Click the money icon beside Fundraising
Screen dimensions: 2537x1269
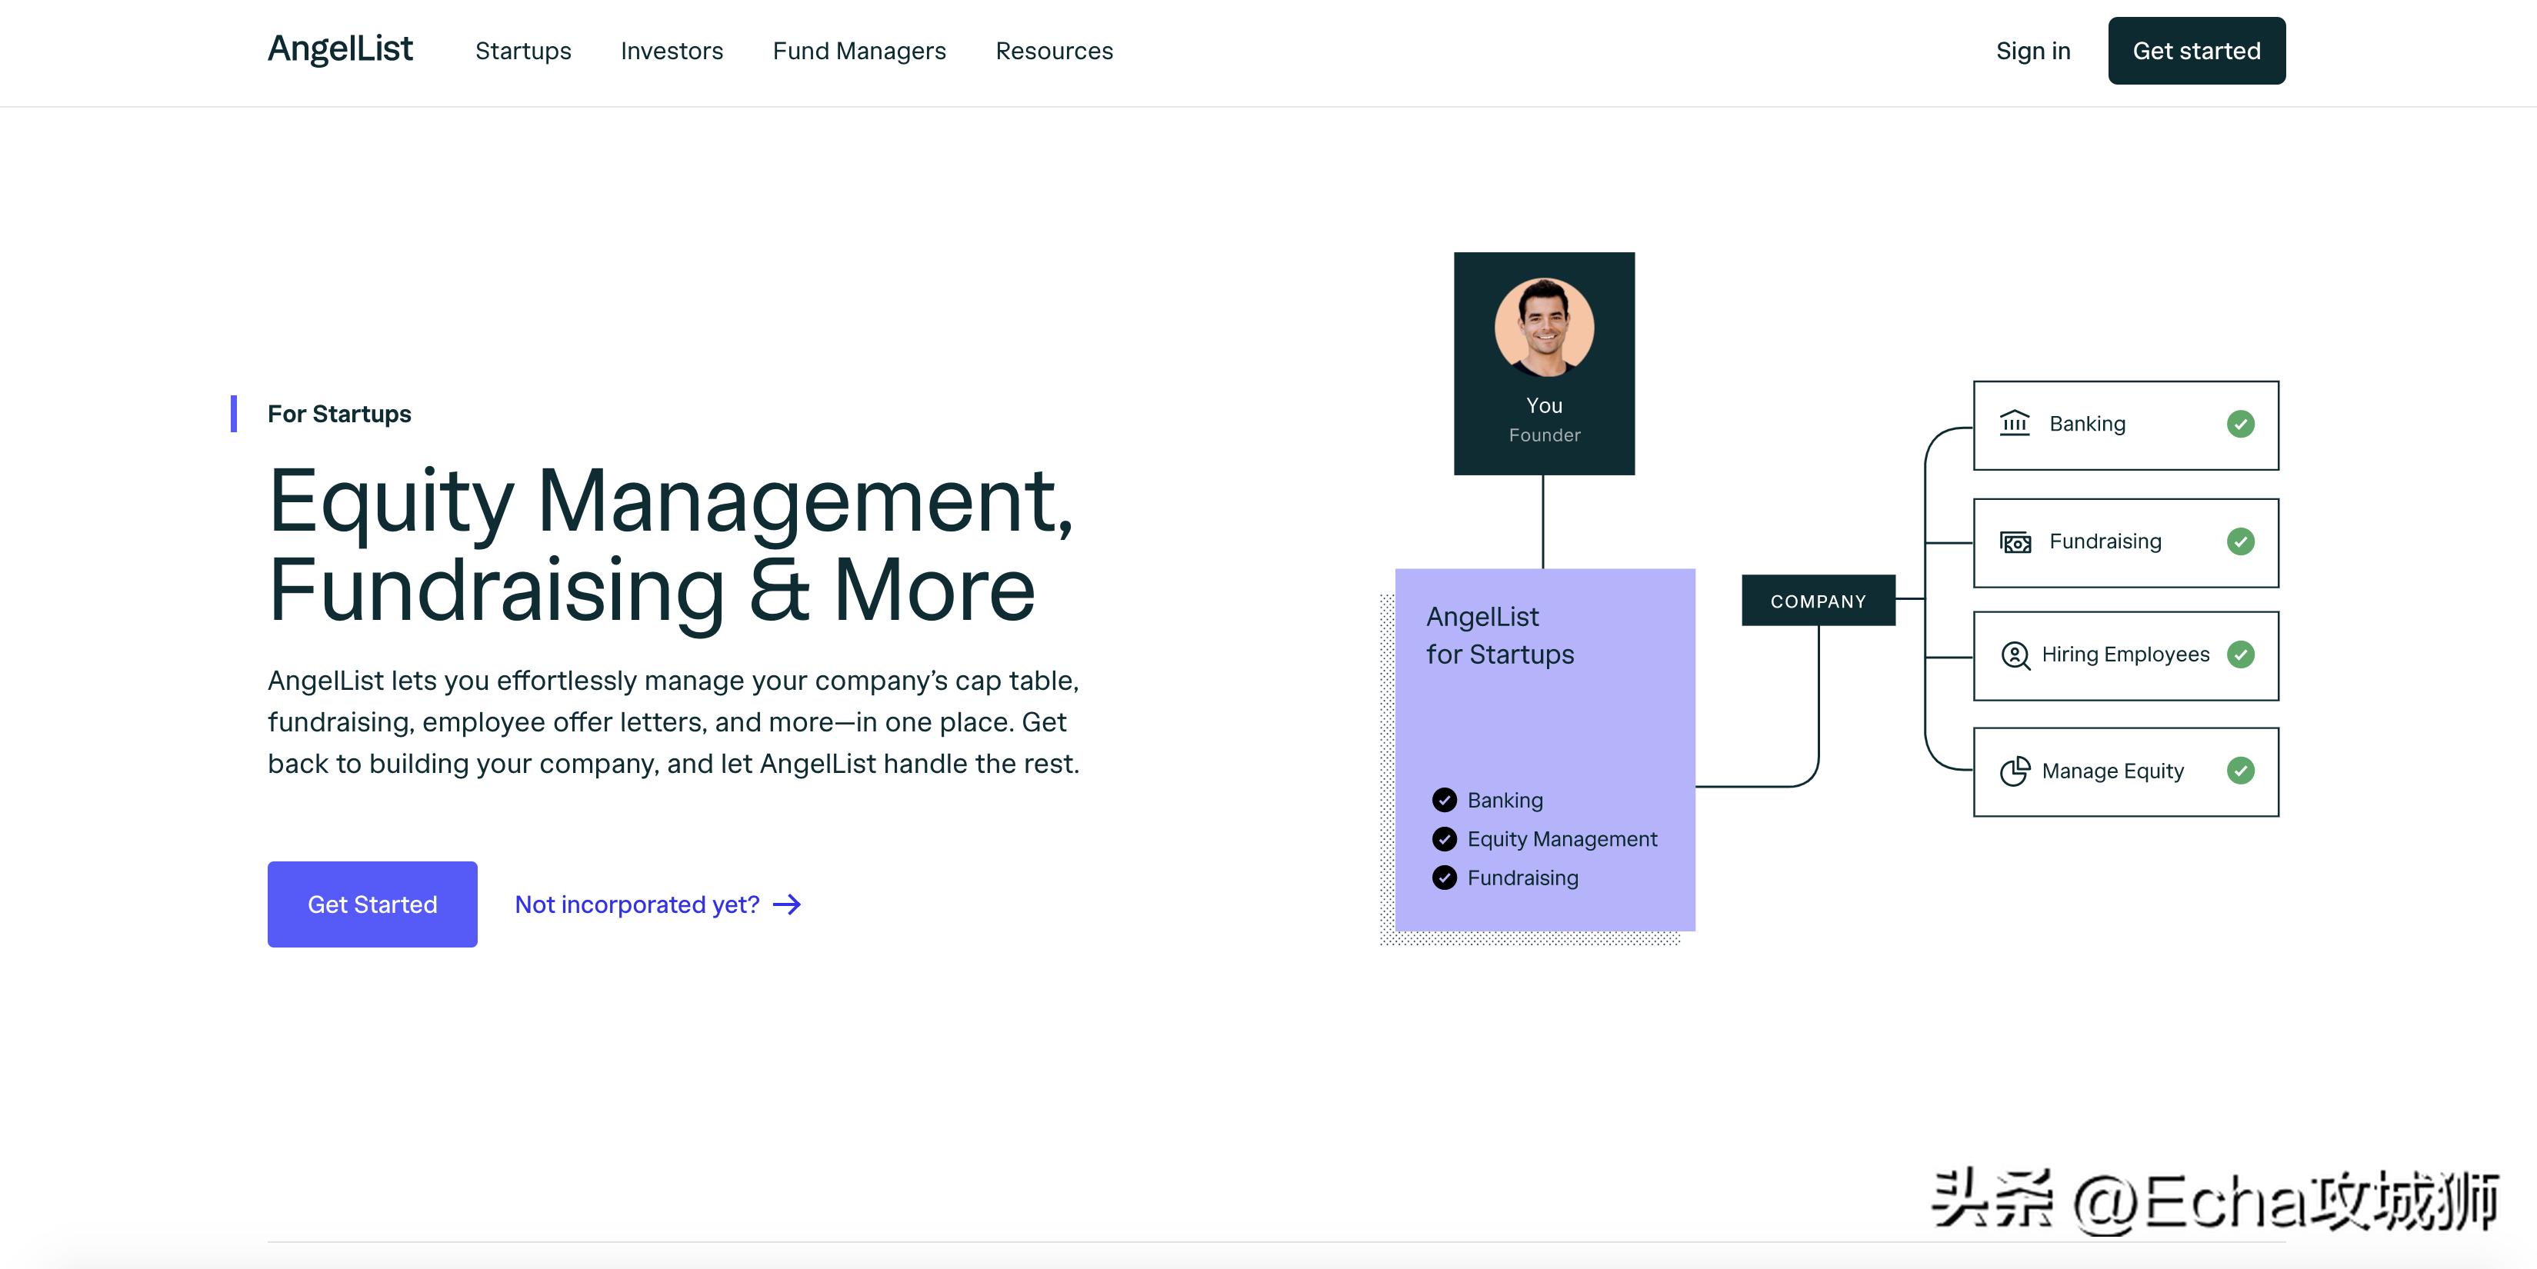coord(2015,542)
